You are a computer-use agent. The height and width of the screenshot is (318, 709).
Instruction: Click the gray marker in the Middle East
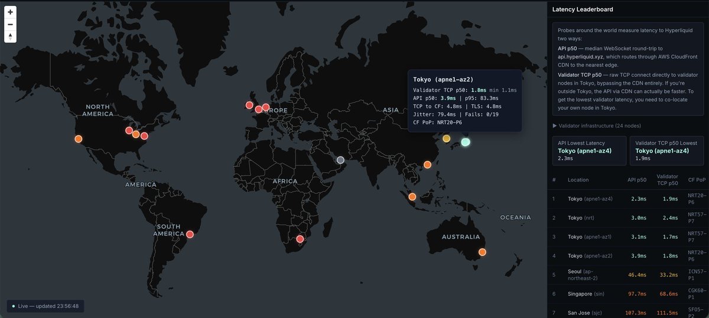click(340, 160)
